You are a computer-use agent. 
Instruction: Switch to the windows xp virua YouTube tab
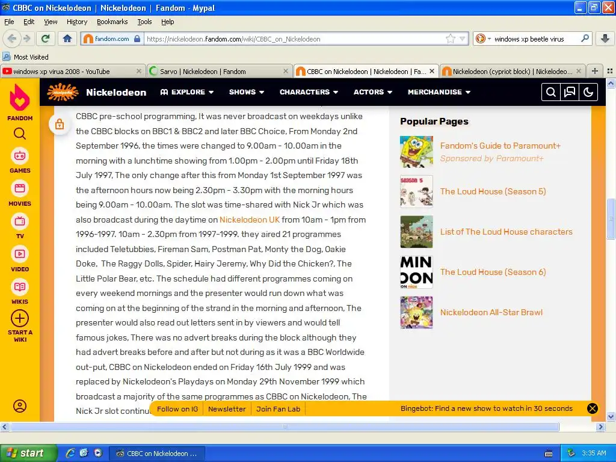pos(73,71)
